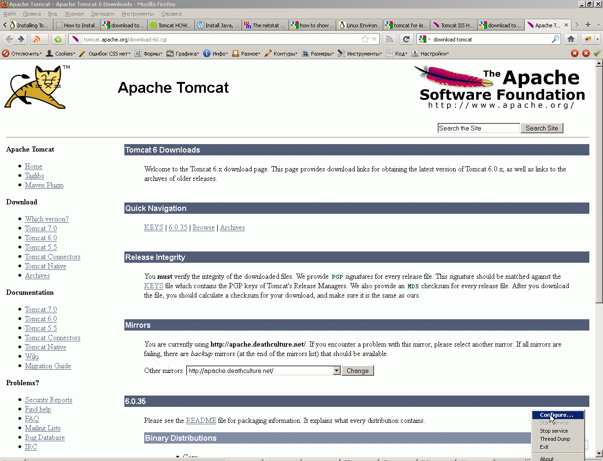
Task: Go forward with the Forward arrow button
Action: 21,39
